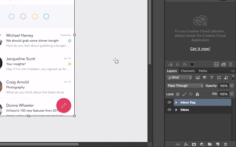Click Add layer mask icon
This screenshot has width=236, height=147.
point(194,144)
